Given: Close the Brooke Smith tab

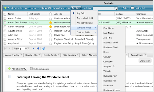Looking at the screenshot, I should click(59, 54).
